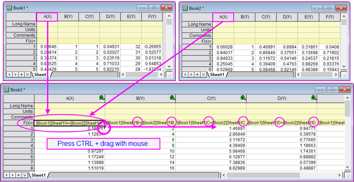This screenshot has height=182, width=354.
Task: Select the Sheet1 tab in Book1
Action: [x=40, y=74]
